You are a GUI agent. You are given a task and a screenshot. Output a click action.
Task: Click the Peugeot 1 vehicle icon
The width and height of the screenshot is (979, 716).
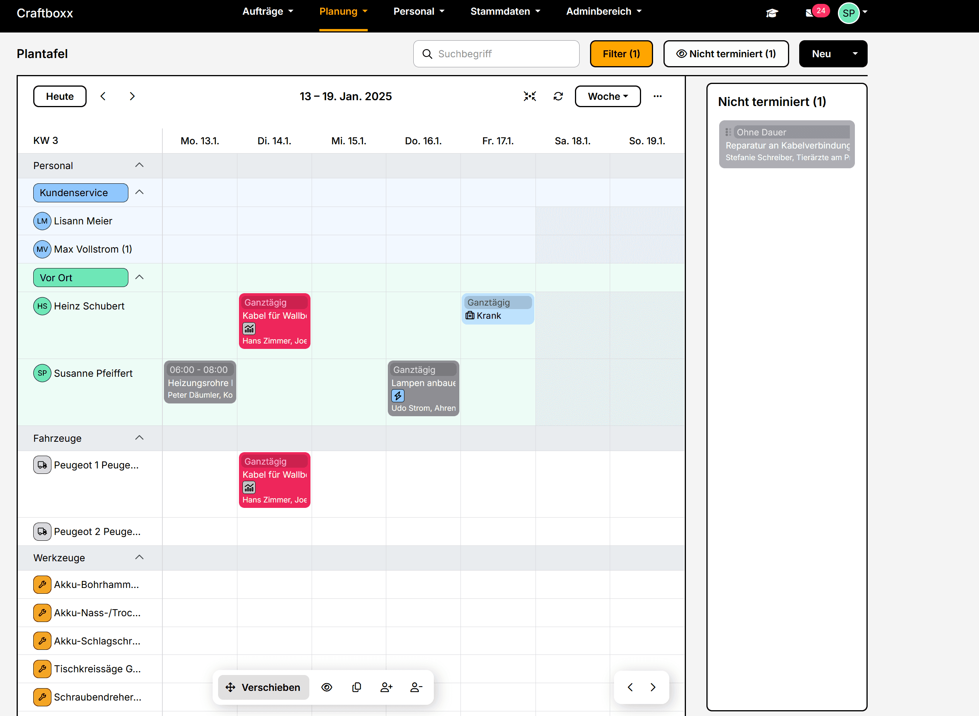(42, 465)
